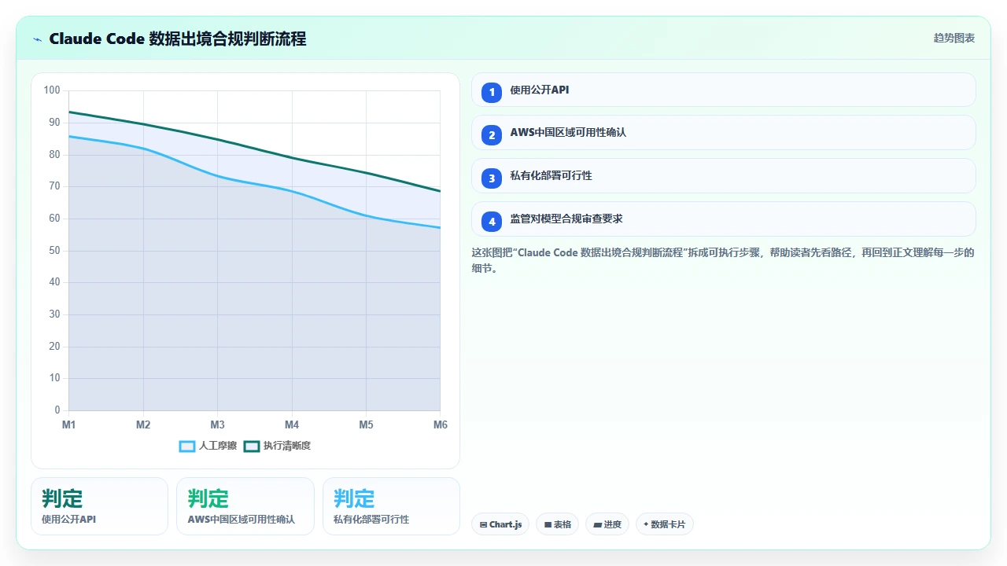Click the M5 x-axis label
Viewport: 1007px width, 566px height.
[x=366, y=424]
